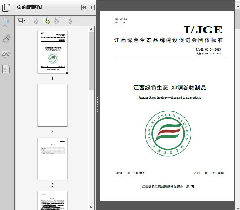Click the '页面缩略图' panel title

(x=29, y=7)
